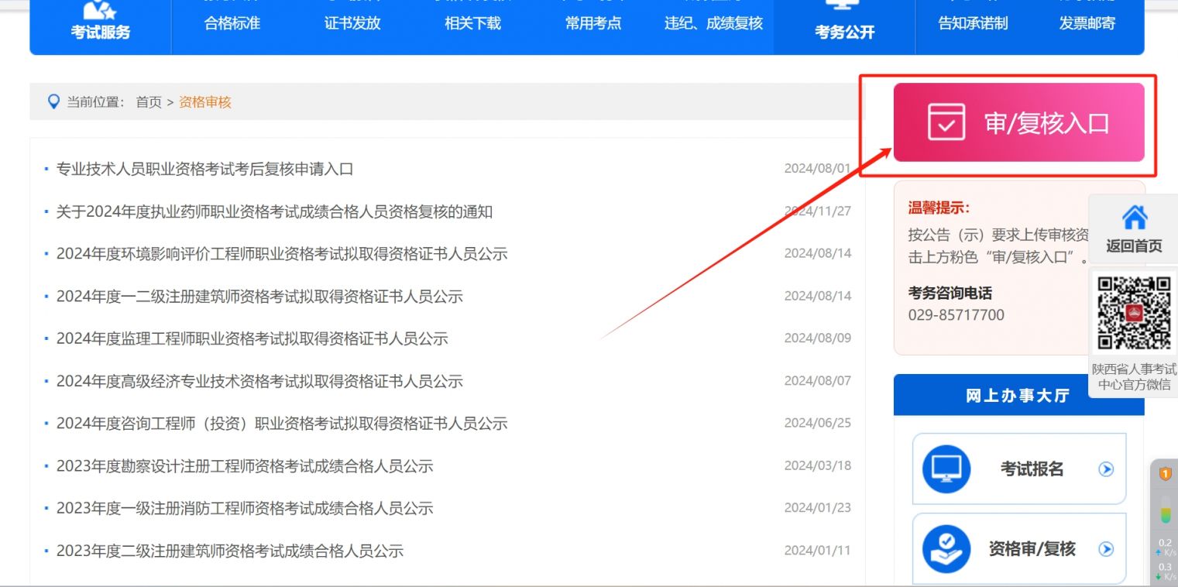This screenshot has width=1178, height=587.
Task: Click the location pin icon beside 当前位置
Action: pos(53,101)
